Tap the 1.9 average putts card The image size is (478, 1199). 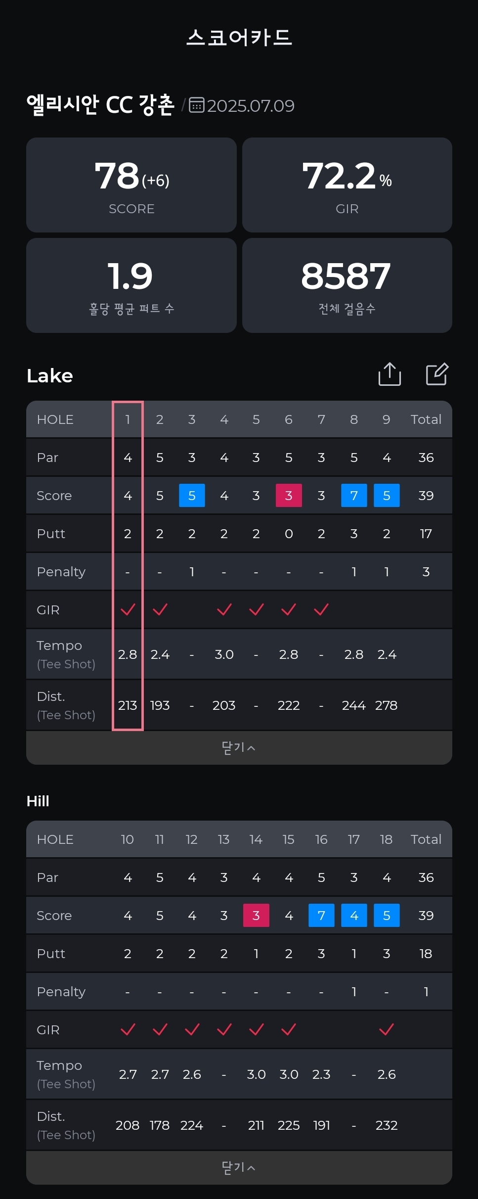[131, 285]
